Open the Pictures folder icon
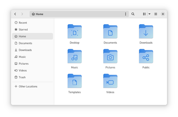The width and height of the screenshot is (178, 117). pos(110,56)
